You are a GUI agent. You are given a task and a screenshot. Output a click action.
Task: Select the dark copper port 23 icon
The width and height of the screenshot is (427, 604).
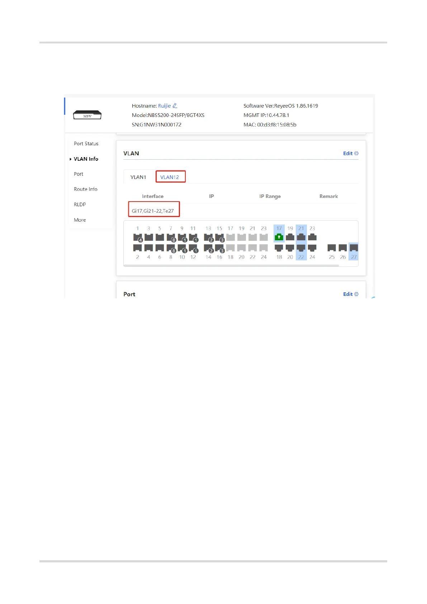click(312, 237)
